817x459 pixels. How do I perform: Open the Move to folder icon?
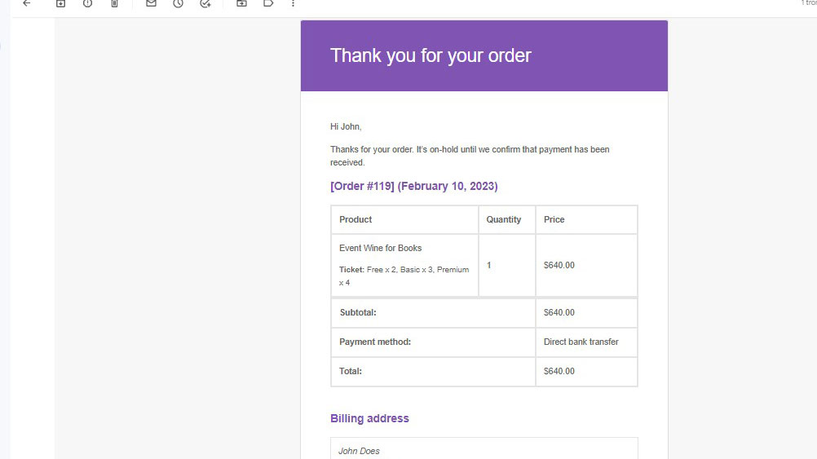(x=241, y=4)
